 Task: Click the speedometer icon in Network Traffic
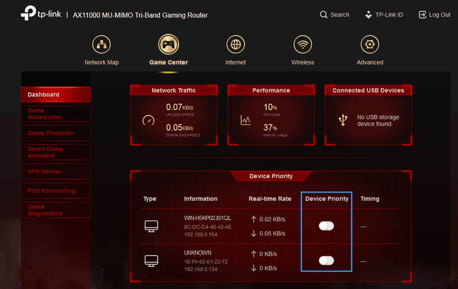tap(148, 120)
